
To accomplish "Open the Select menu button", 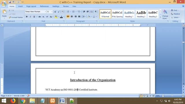I will pos(175,17).
